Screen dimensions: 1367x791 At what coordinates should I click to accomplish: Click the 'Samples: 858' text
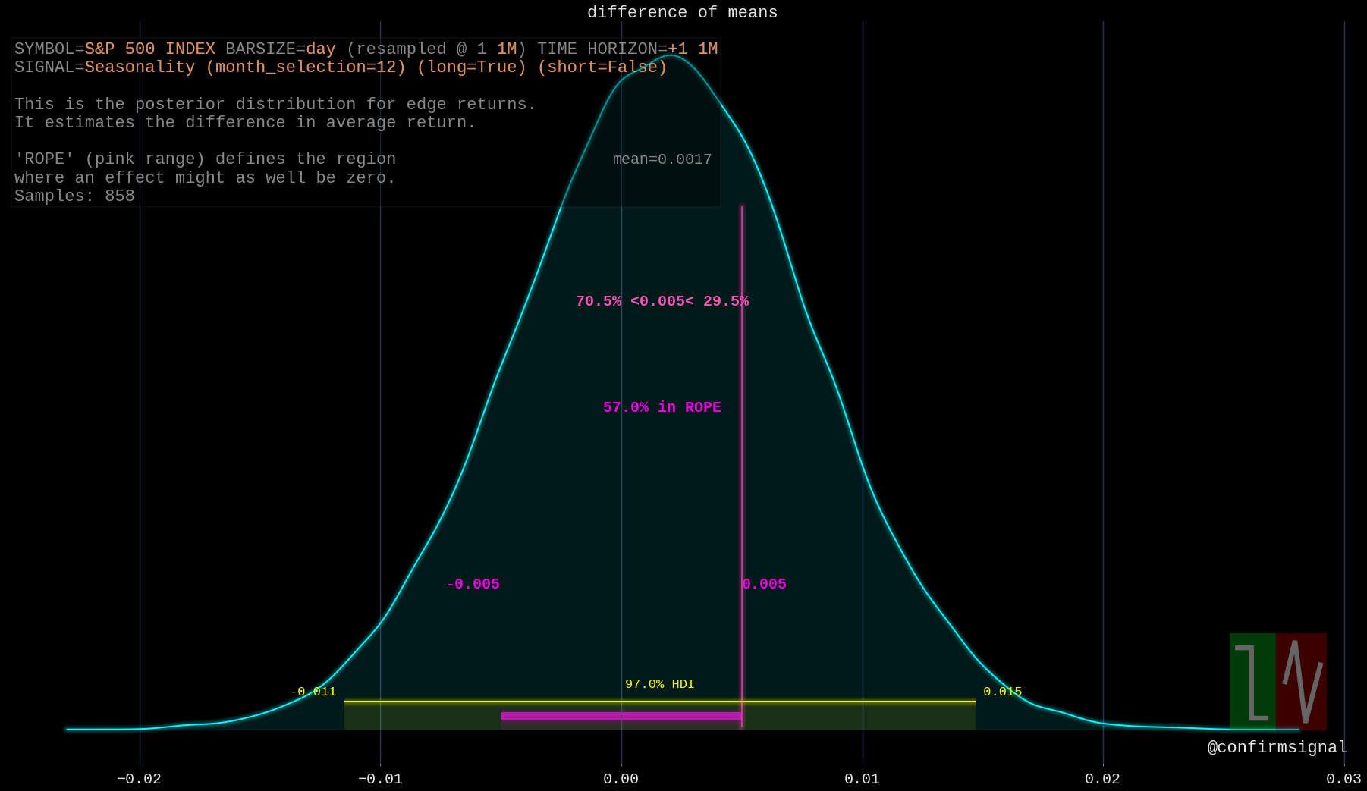click(74, 196)
